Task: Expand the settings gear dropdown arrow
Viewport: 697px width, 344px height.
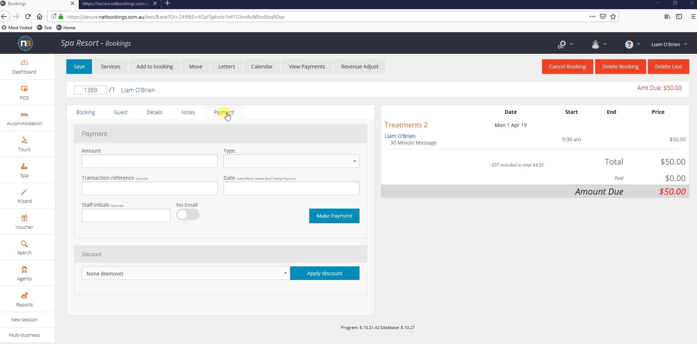Action: (x=571, y=44)
